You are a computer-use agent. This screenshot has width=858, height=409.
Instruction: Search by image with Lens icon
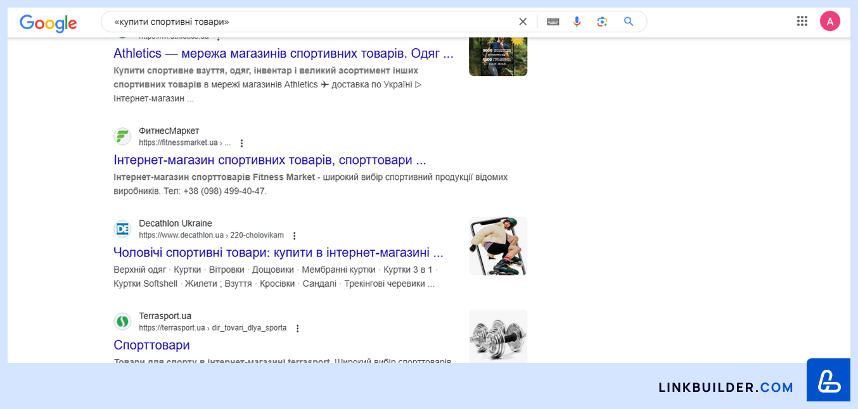pyautogui.click(x=602, y=22)
